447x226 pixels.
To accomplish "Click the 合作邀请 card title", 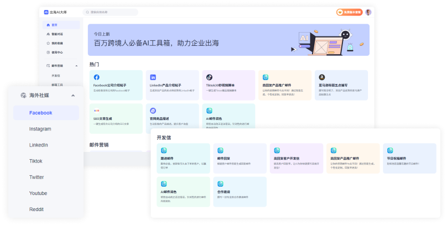I will coord(224,192).
